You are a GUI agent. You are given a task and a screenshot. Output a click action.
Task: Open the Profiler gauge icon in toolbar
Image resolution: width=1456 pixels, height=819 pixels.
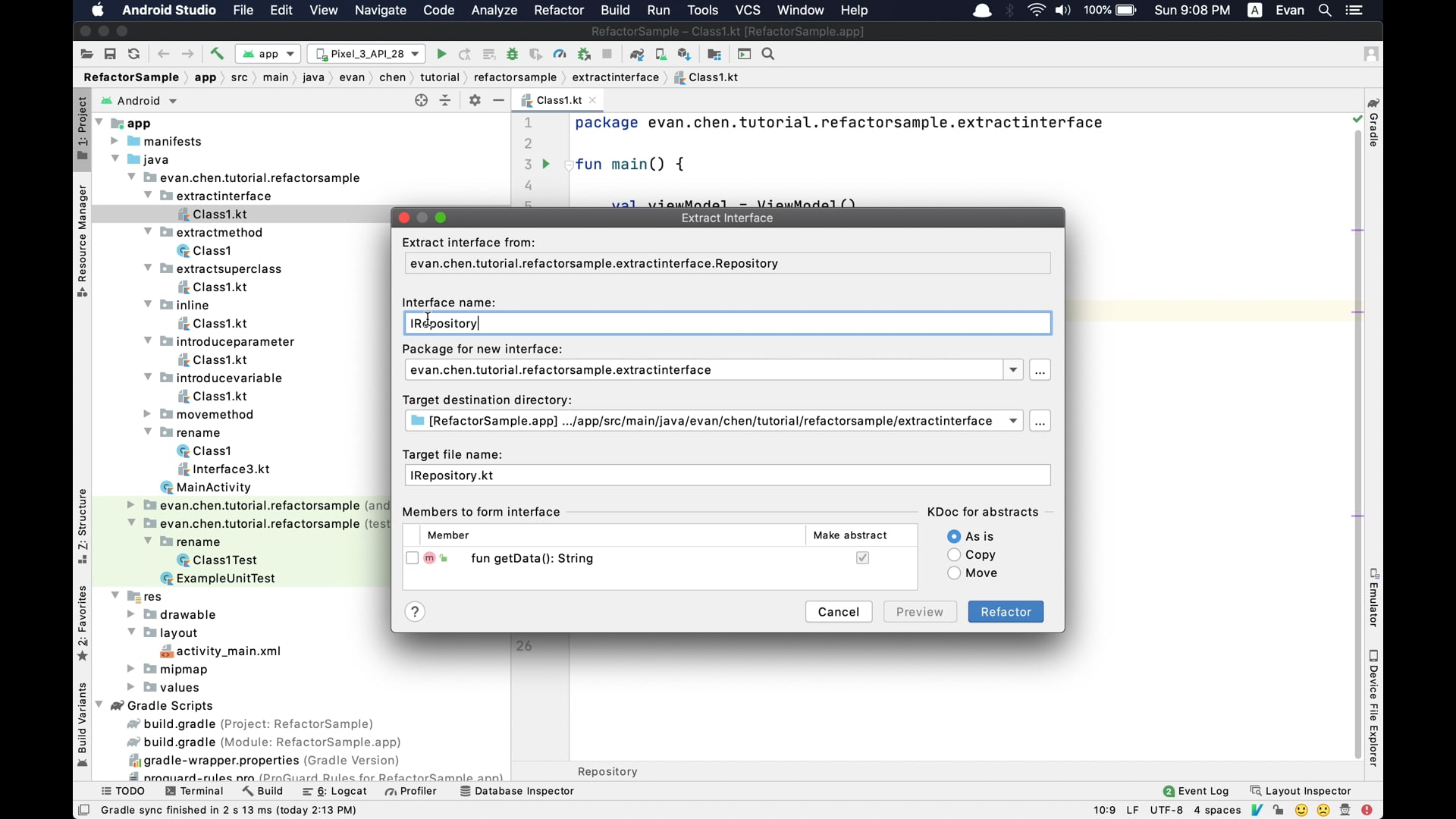[560, 54]
